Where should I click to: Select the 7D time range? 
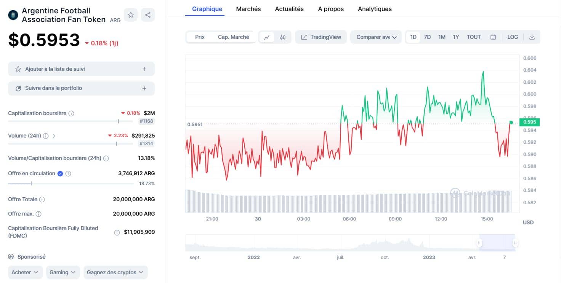tap(428, 37)
